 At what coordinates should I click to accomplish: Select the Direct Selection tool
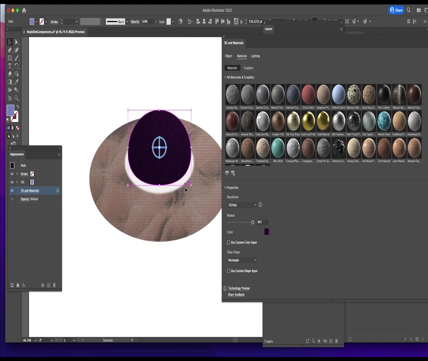point(17,42)
